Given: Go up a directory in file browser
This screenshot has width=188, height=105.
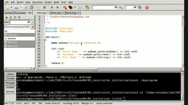Looking at the screenshot, I should point(6,17).
